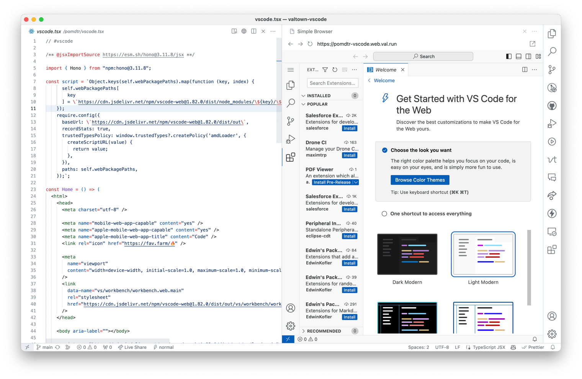Click Browse Color Themes button
Screen dimensions: 582x379
click(420, 180)
